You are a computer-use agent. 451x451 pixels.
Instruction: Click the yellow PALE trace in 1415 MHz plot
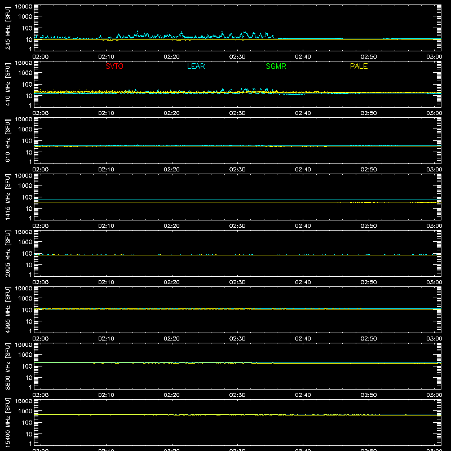tap(237, 202)
